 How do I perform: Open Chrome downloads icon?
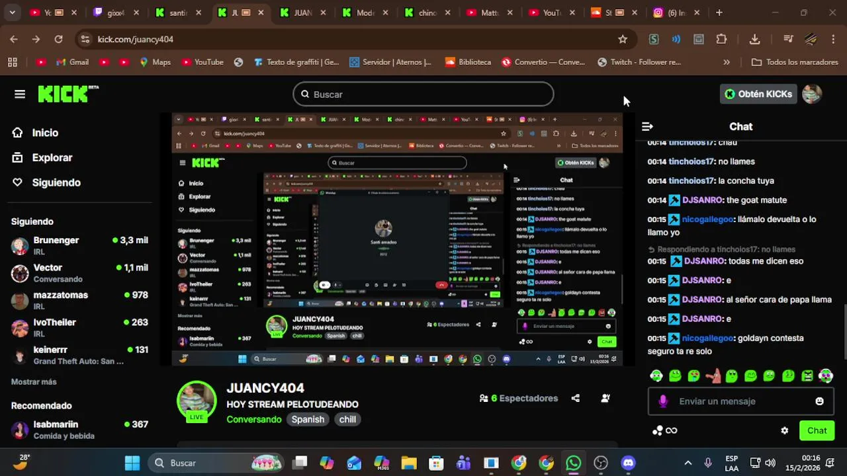pos(754,39)
